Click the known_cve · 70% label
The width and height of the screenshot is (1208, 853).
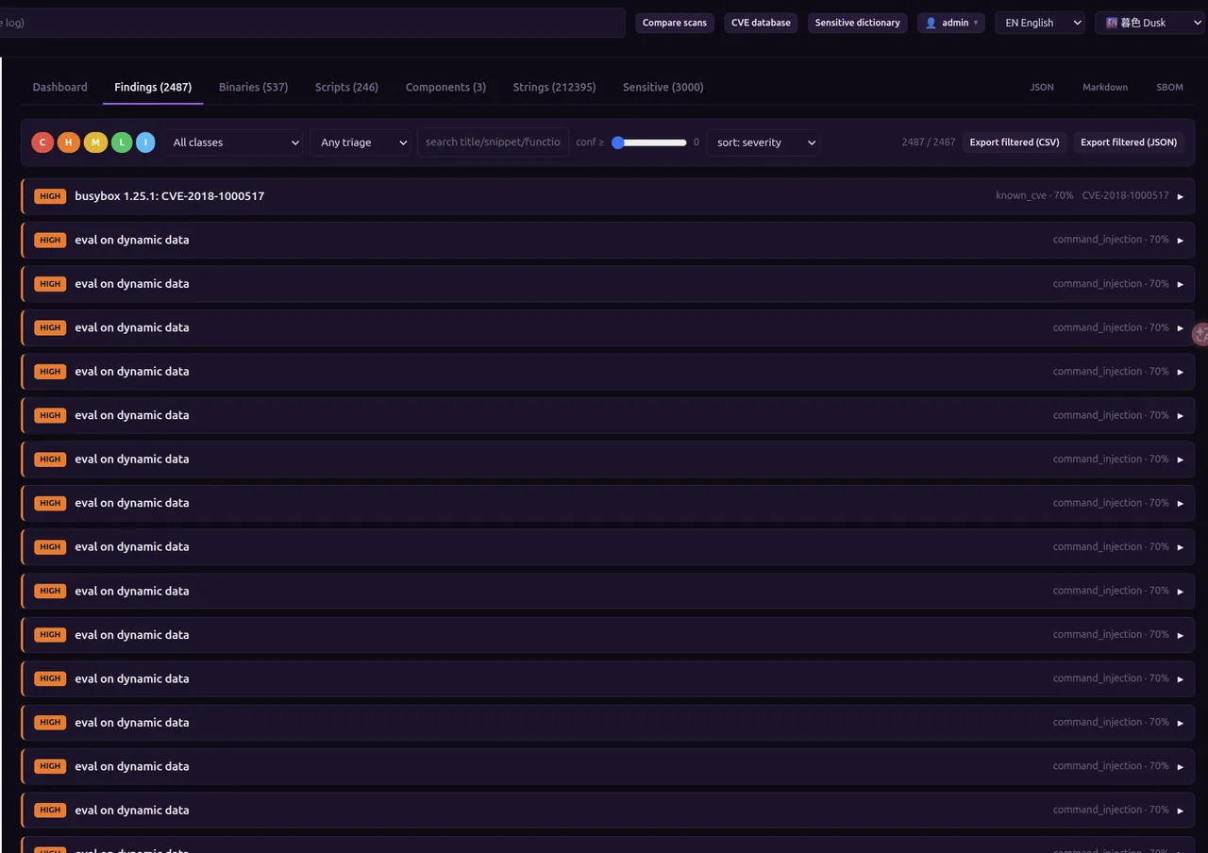tap(1034, 196)
